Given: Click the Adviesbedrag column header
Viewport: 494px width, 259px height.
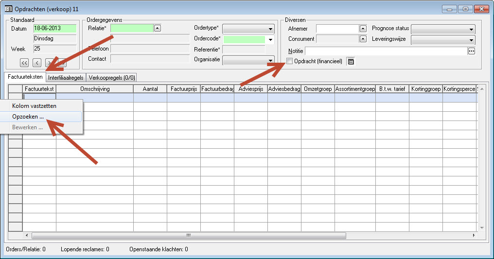Looking at the screenshot, I should pos(284,89).
